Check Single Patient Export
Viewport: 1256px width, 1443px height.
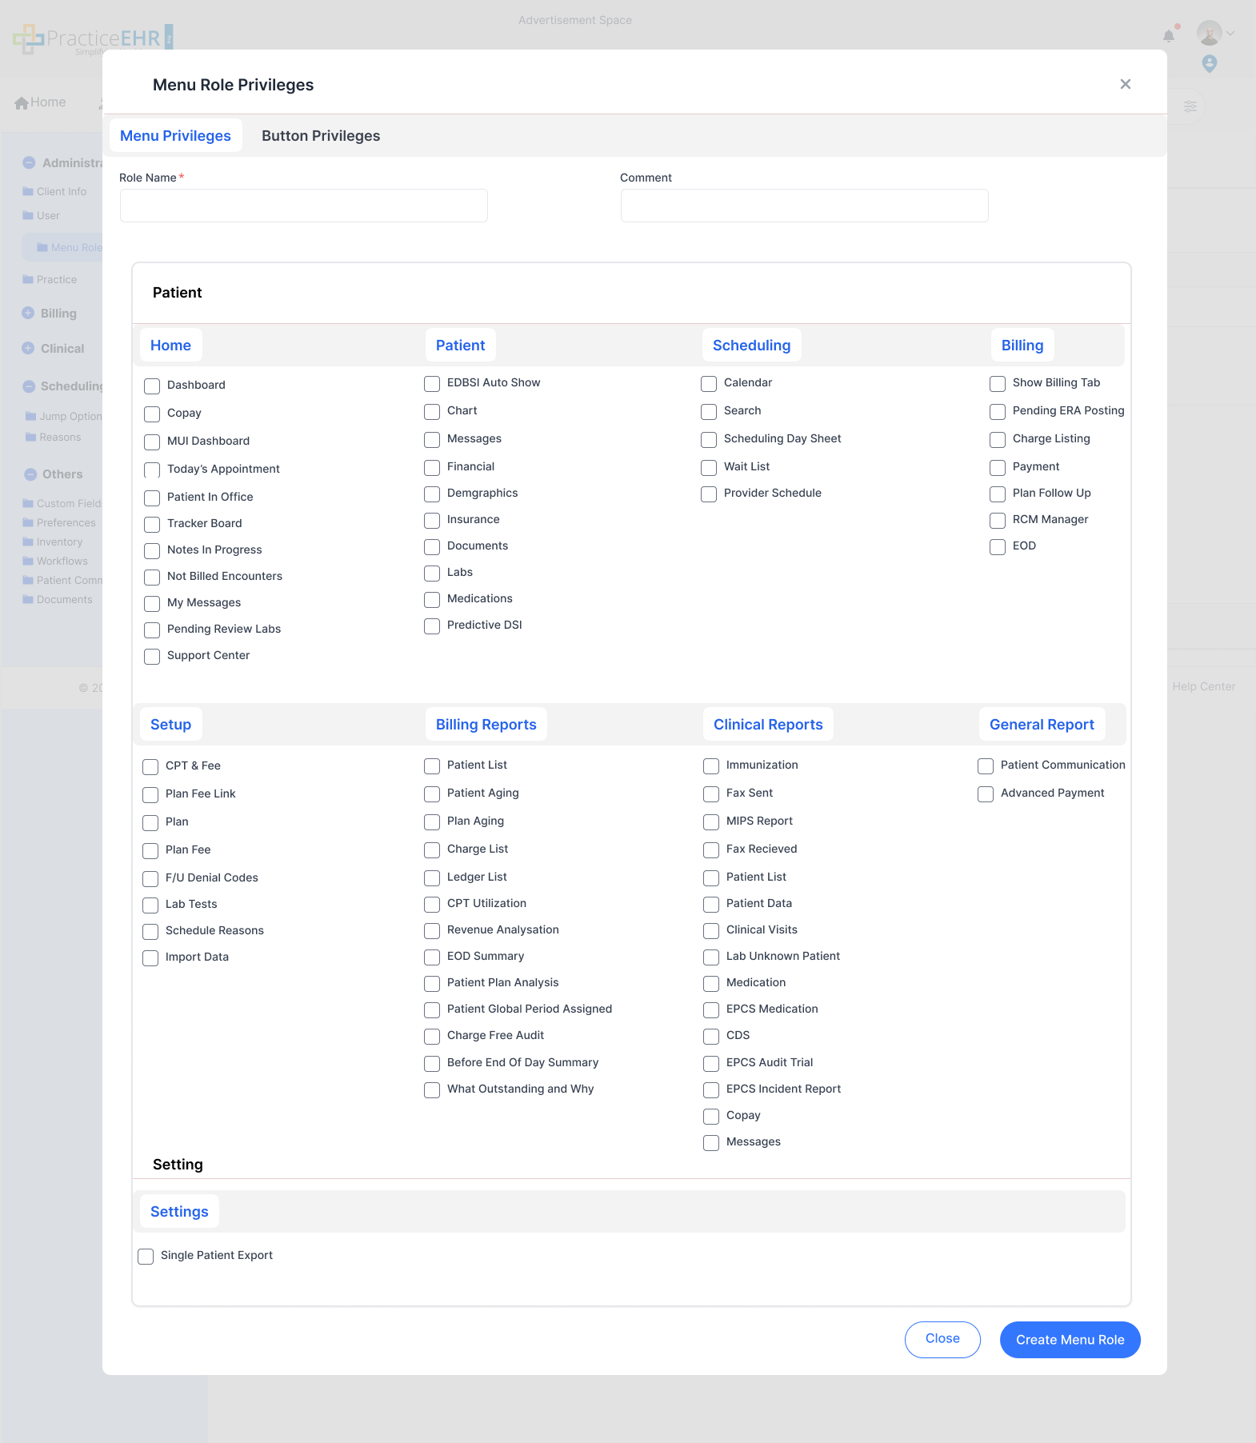point(146,1257)
